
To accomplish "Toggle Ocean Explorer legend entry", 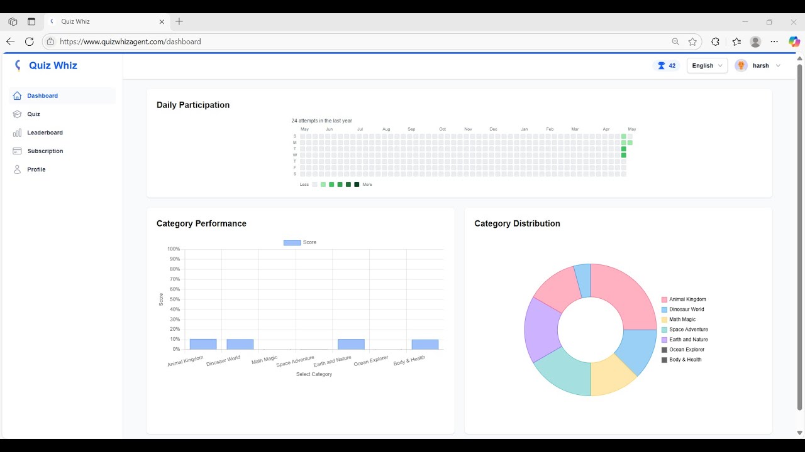I will 683,350.
